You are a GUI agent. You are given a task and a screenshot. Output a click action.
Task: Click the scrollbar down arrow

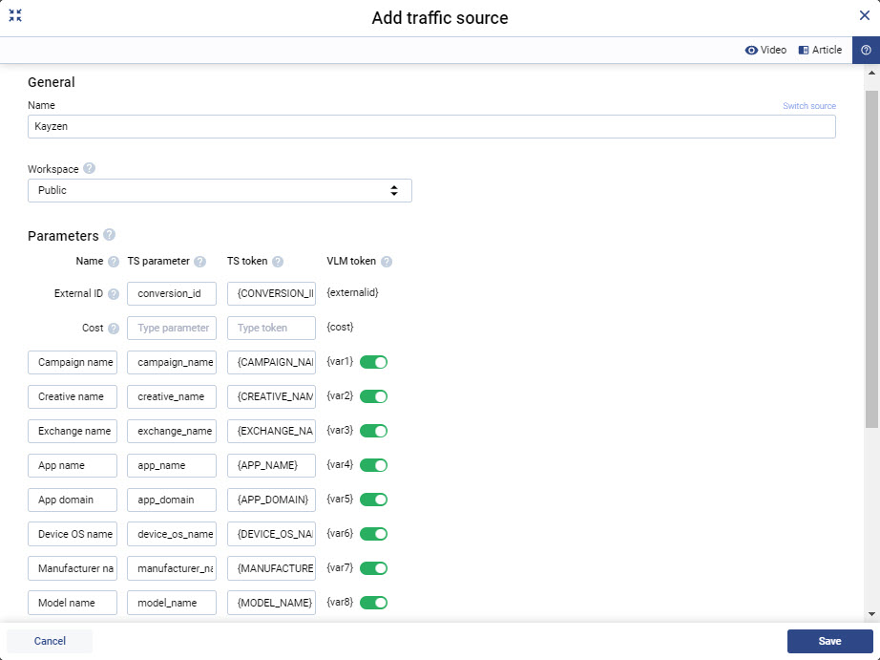(872, 614)
